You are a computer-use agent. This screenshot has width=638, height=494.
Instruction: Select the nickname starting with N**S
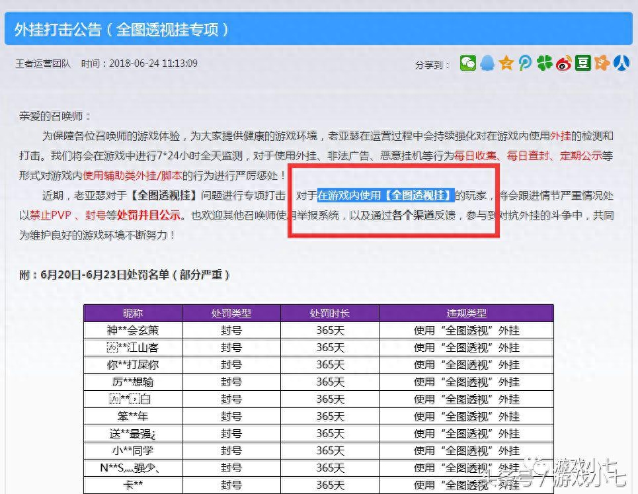click(130, 468)
